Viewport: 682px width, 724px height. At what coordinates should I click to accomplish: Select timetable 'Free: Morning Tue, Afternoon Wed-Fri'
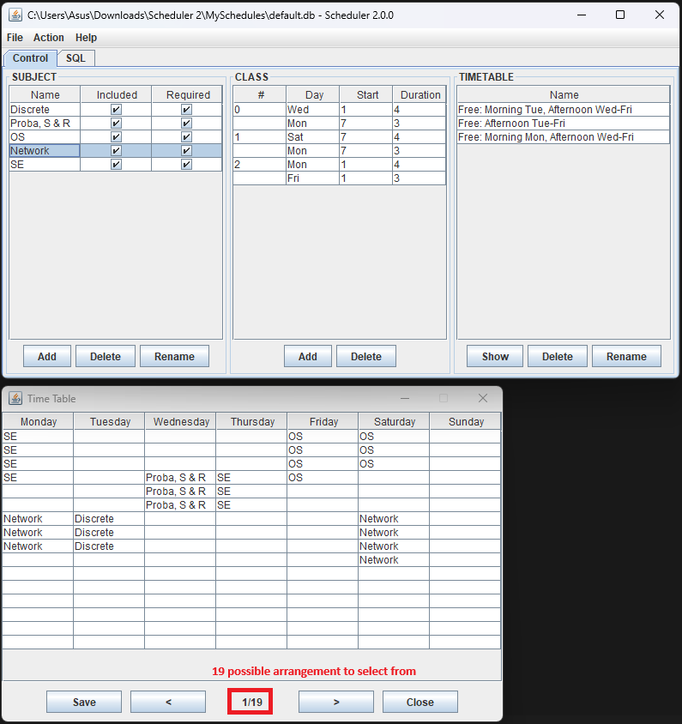tap(564, 110)
